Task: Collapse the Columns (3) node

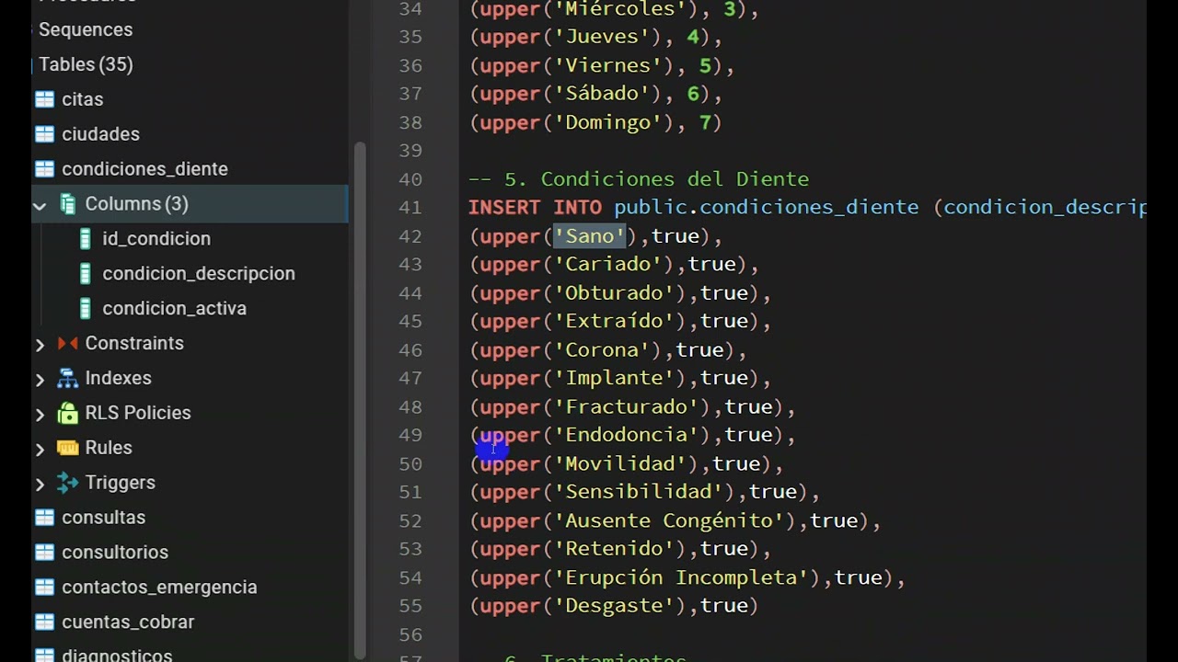Action: click(40, 205)
